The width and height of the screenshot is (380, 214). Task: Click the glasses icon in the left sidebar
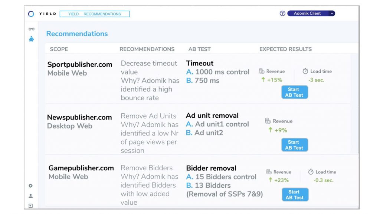point(32,29)
